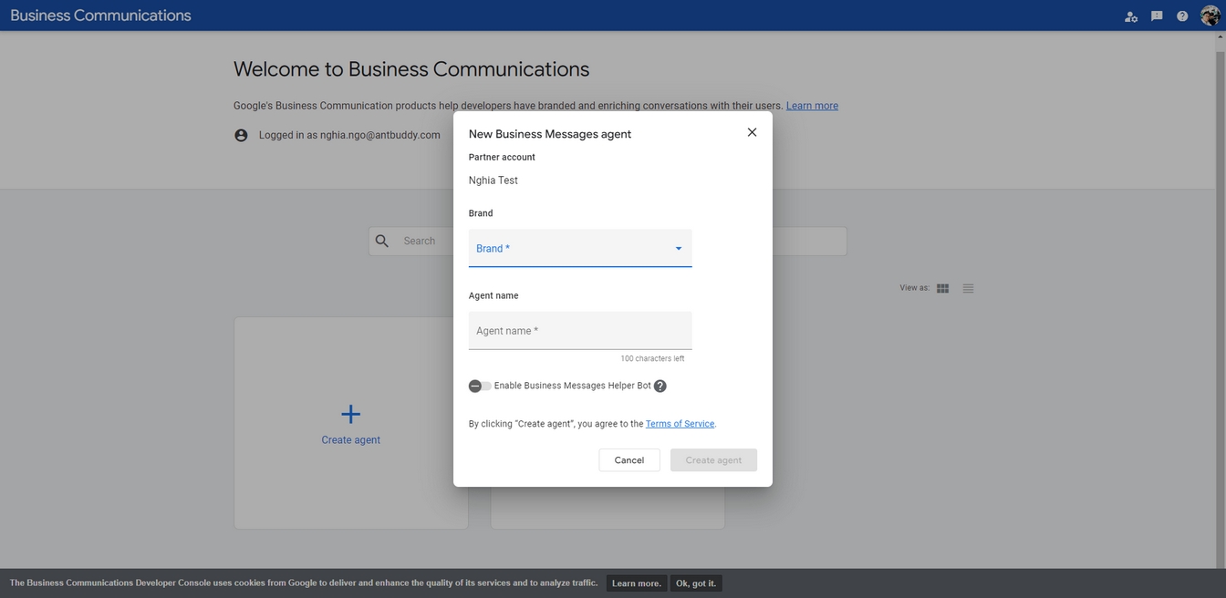The width and height of the screenshot is (1226, 598).
Task: Click the Create agent button in dialog
Action: click(x=713, y=460)
